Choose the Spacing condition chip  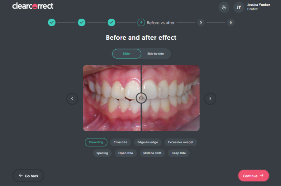[102, 153]
